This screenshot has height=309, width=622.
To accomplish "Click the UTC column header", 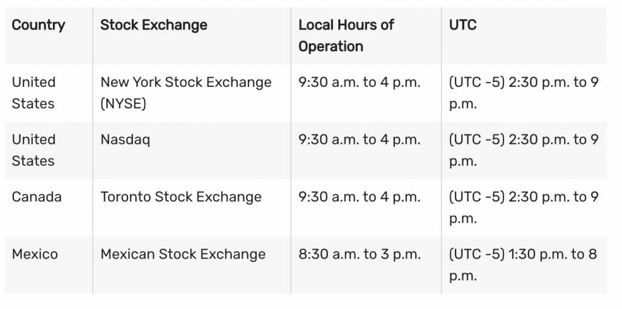I will click(x=463, y=25).
